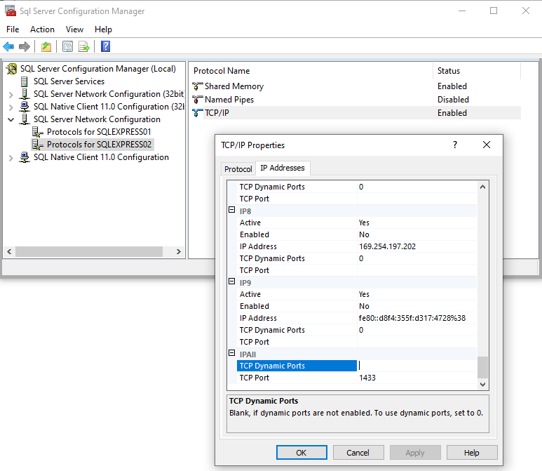Collapse the IP8 section

[232, 211]
